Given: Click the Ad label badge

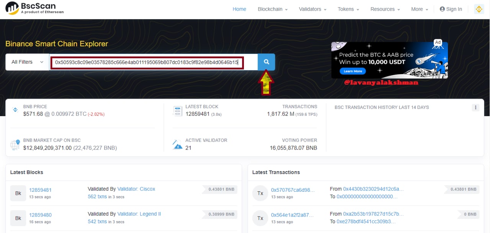Looking at the screenshot, I should click(438, 42).
